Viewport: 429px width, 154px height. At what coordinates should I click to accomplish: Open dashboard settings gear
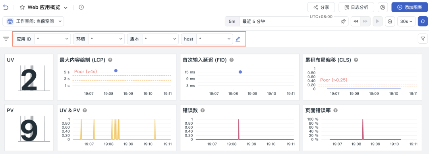tap(383, 8)
